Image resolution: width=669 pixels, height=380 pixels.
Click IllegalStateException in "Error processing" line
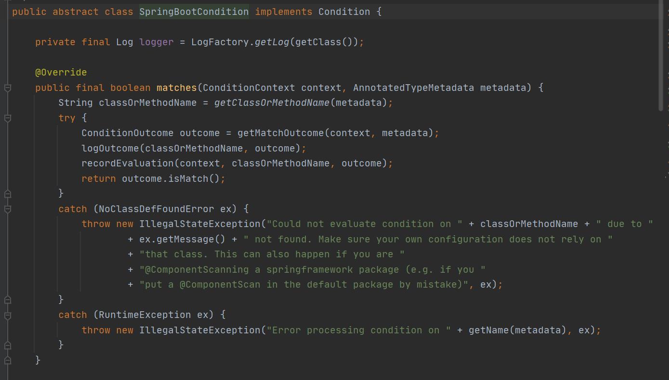click(200, 330)
